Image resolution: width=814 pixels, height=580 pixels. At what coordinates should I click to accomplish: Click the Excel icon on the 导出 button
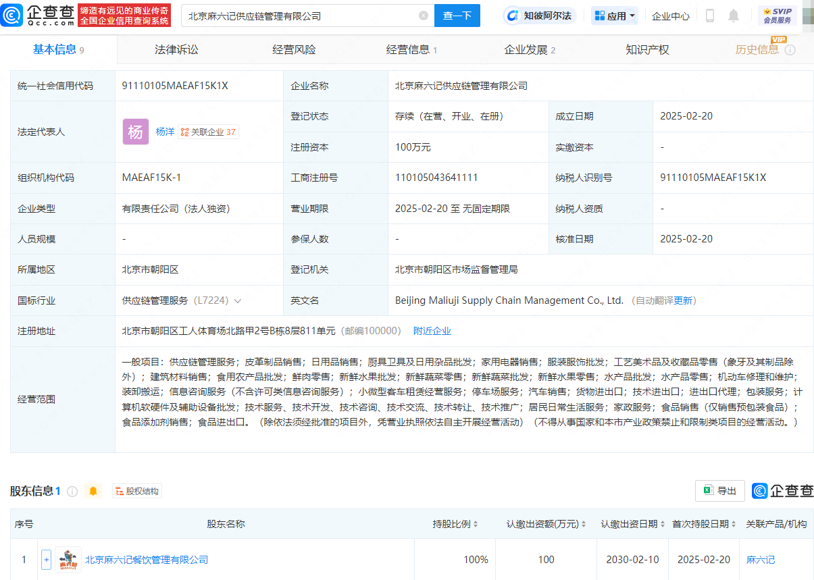coord(709,491)
